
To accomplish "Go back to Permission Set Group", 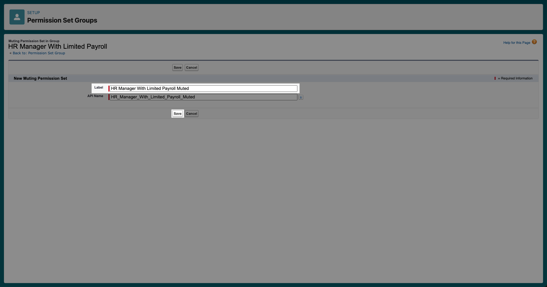I will pyautogui.click(x=39, y=53).
